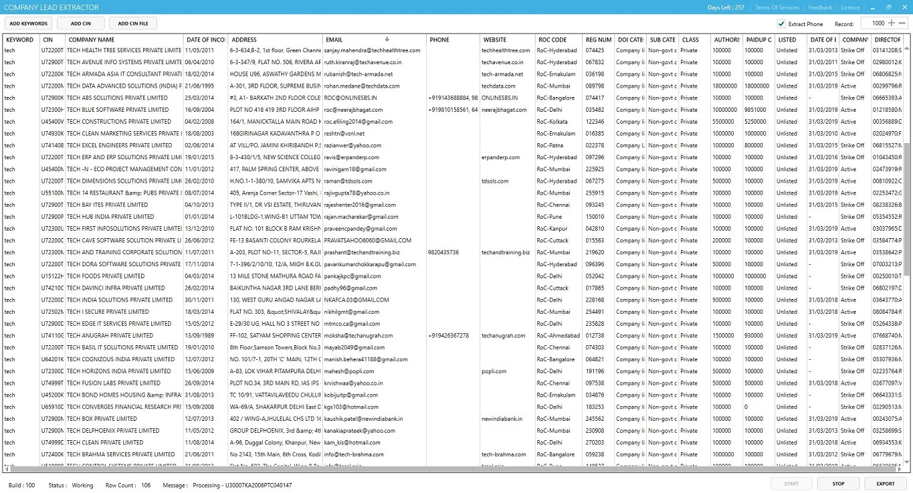
Task: Uncheck the Extract Phone checkbox
Action: pos(781,24)
